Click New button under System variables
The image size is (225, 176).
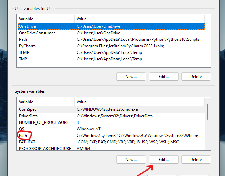[x=131, y=160]
